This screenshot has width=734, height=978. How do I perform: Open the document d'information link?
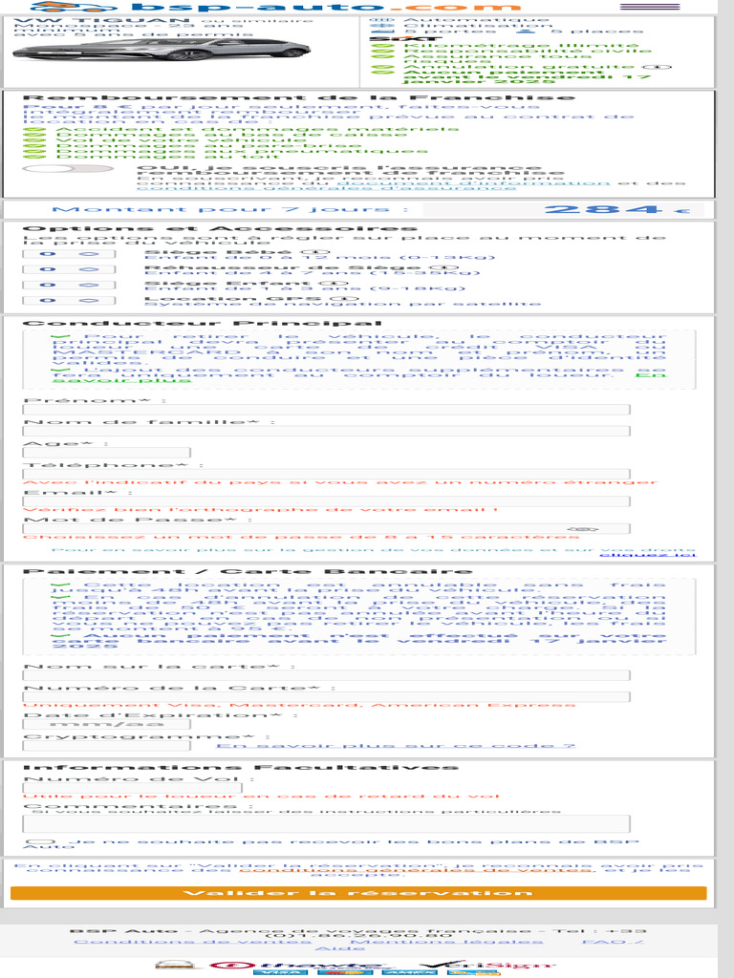click(473, 183)
